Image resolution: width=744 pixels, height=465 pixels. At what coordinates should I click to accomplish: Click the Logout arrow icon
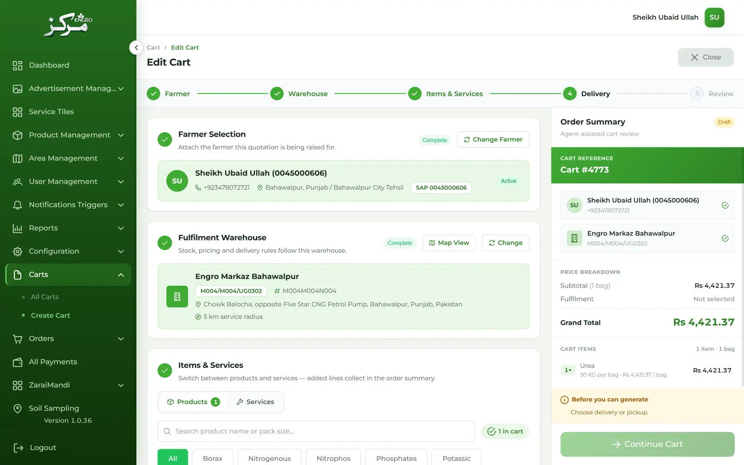(18, 448)
